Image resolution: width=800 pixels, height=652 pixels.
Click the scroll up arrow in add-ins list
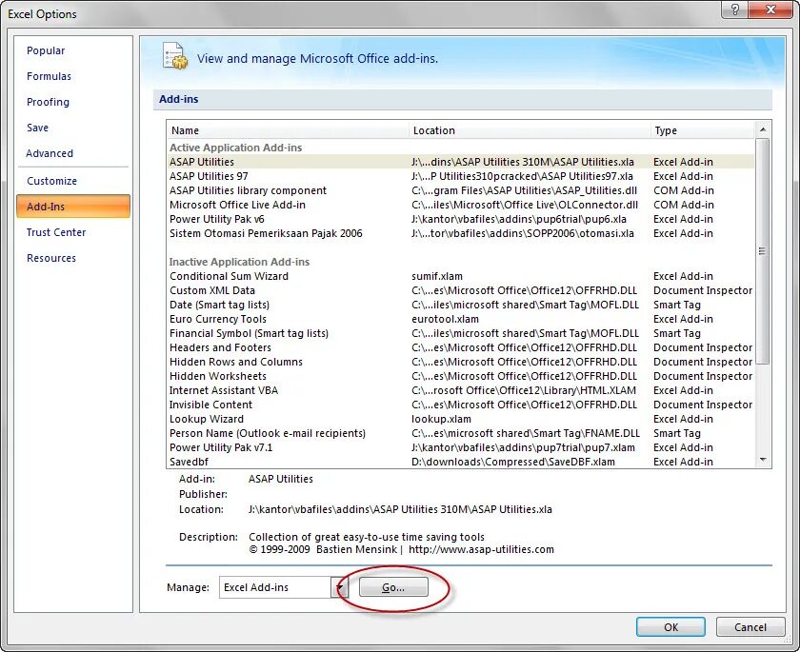click(x=763, y=129)
